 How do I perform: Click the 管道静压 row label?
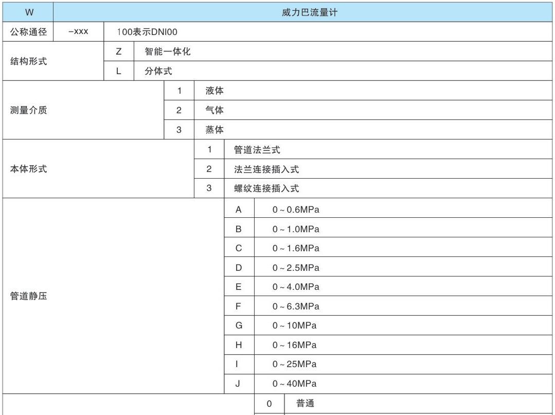pyautogui.click(x=29, y=297)
